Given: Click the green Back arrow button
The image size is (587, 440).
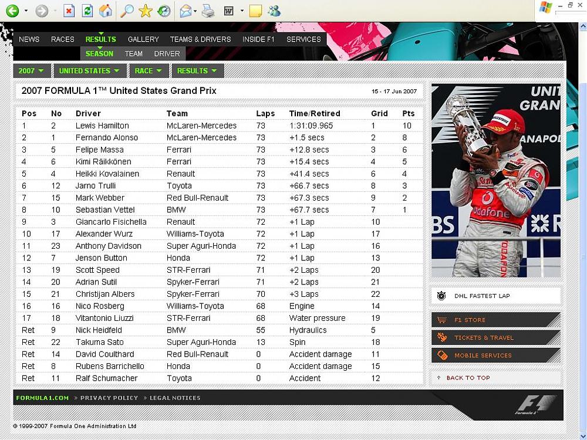Looking at the screenshot, I should pyautogui.click(x=12, y=11).
